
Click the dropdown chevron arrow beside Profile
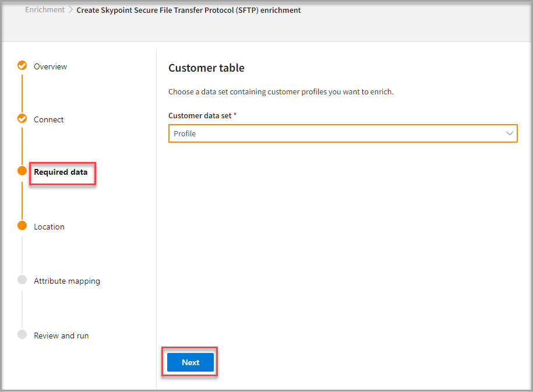coord(509,133)
